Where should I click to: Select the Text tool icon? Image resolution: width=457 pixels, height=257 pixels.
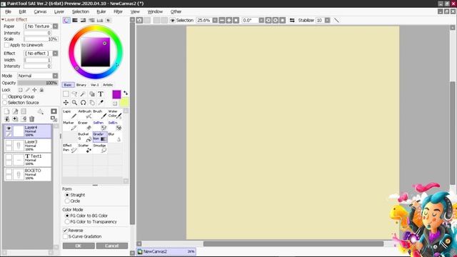coord(101,94)
